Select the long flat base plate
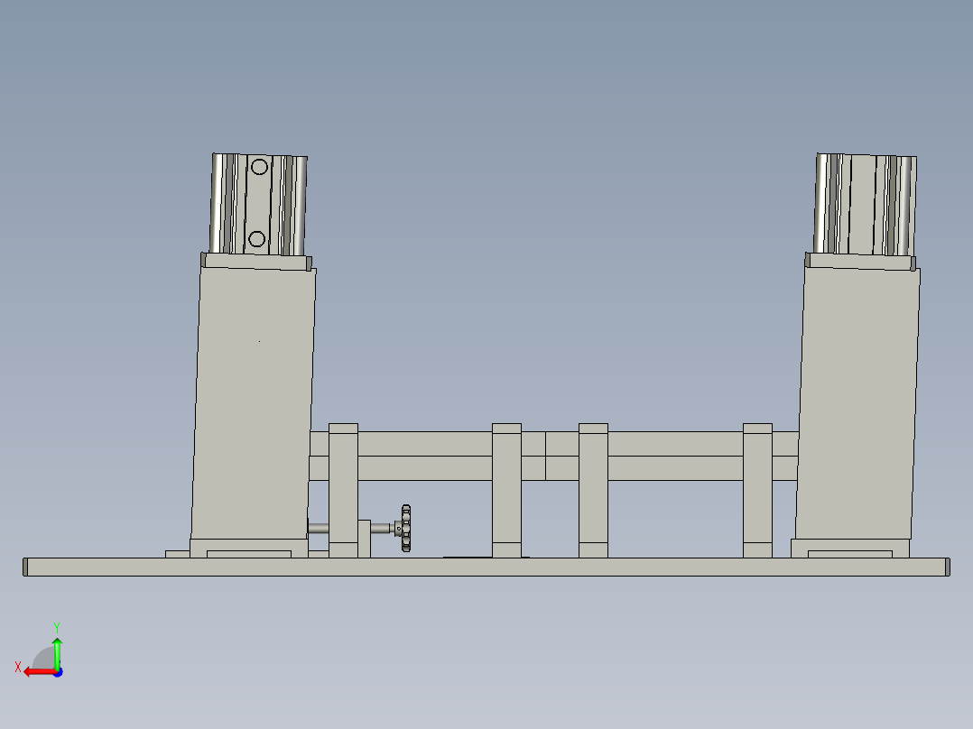The image size is (973, 729). (486, 568)
